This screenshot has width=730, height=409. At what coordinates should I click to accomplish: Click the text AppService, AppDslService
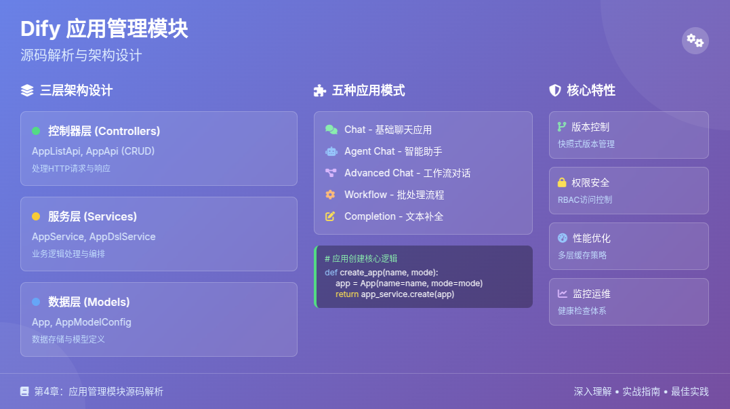pyautogui.click(x=94, y=237)
